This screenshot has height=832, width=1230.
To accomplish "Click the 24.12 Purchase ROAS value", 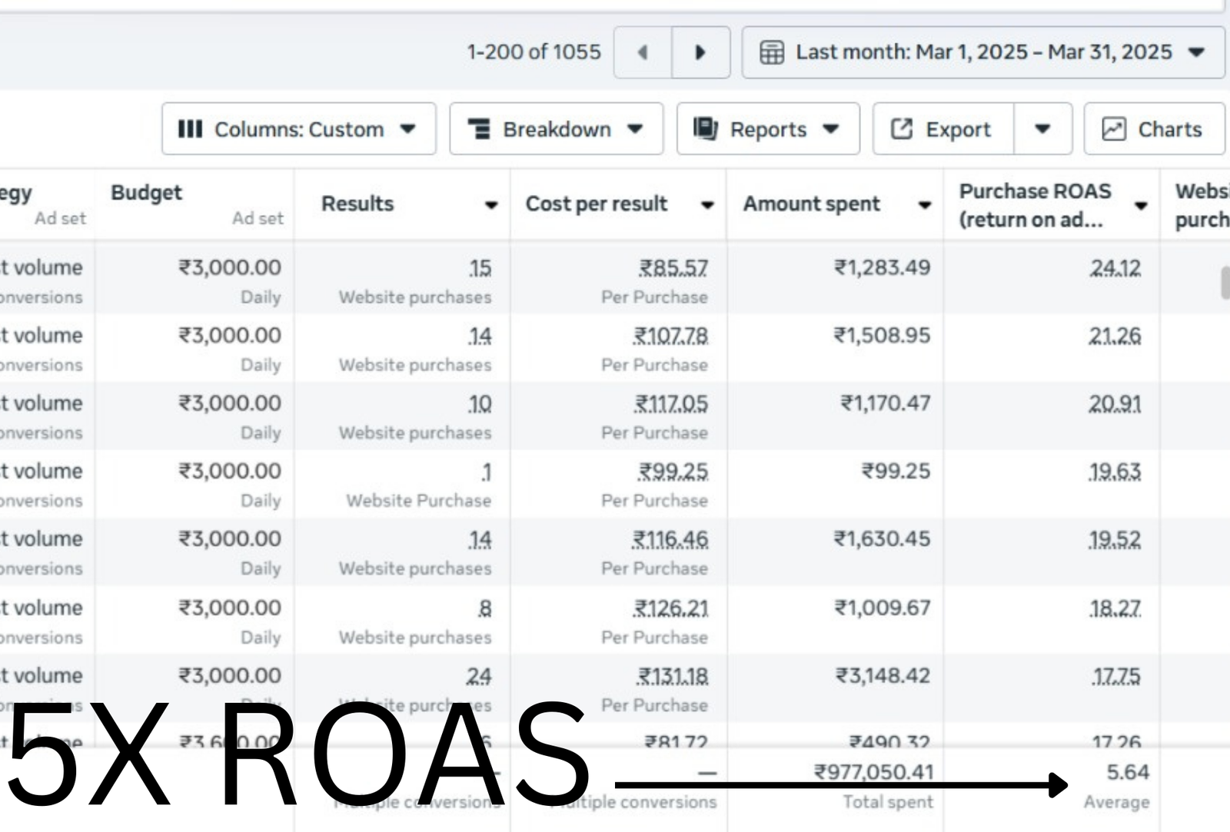I will point(1115,268).
